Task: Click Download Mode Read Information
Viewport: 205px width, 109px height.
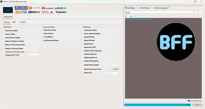Action: 62,30
